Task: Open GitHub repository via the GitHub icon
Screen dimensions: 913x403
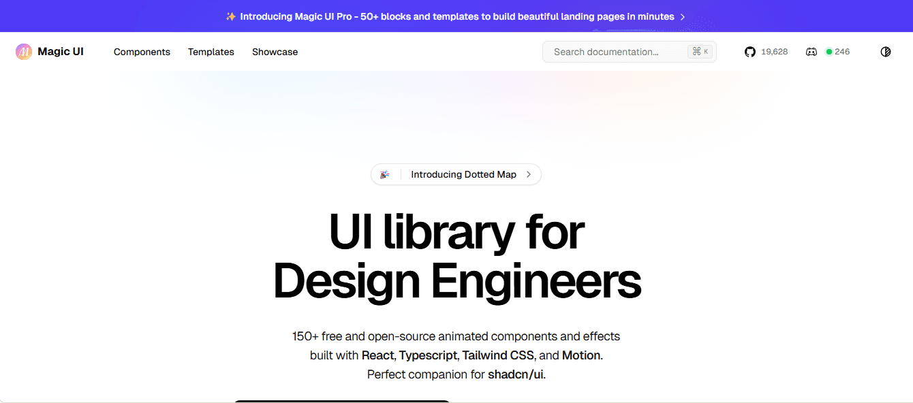Action: pos(750,52)
